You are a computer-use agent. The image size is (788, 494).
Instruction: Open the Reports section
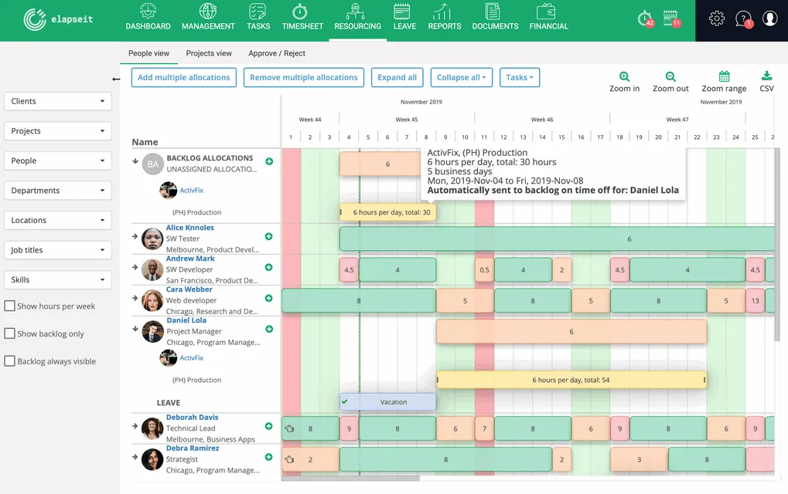[x=444, y=17]
